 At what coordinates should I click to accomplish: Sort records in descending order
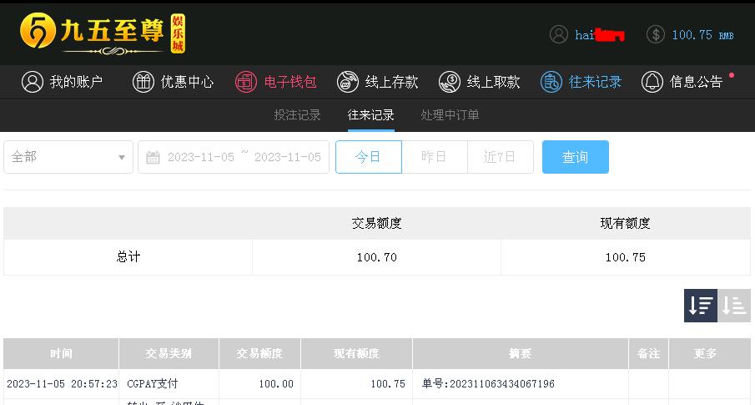[x=701, y=306]
